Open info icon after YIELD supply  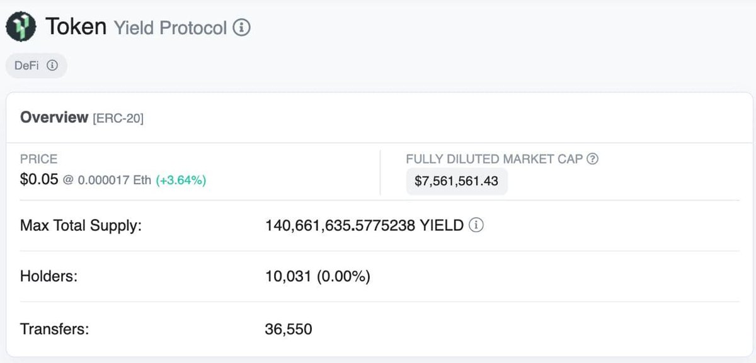pos(477,225)
